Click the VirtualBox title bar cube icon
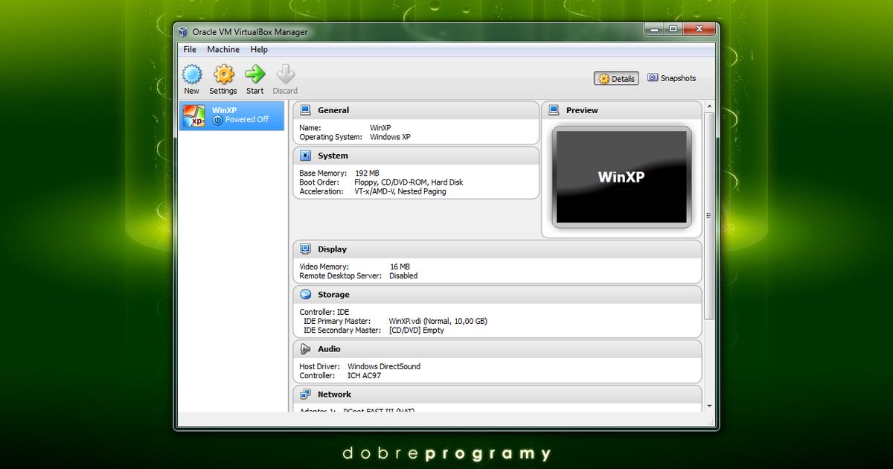The image size is (893, 469). click(x=184, y=32)
